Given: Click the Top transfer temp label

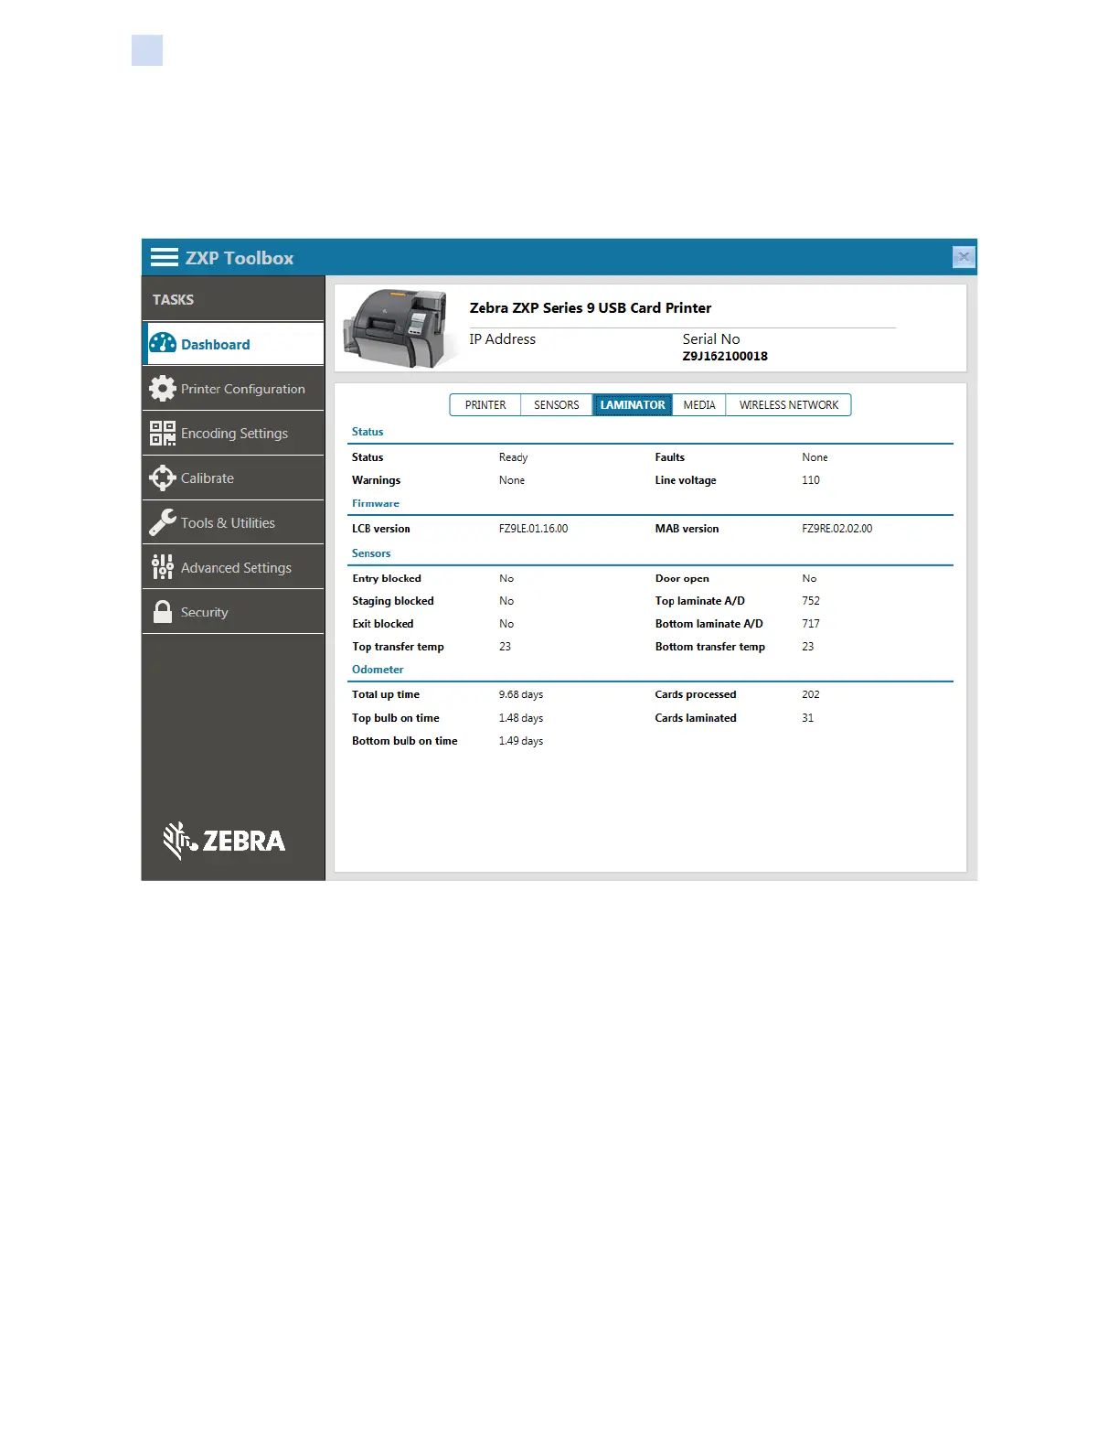Looking at the screenshot, I should 399,647.
